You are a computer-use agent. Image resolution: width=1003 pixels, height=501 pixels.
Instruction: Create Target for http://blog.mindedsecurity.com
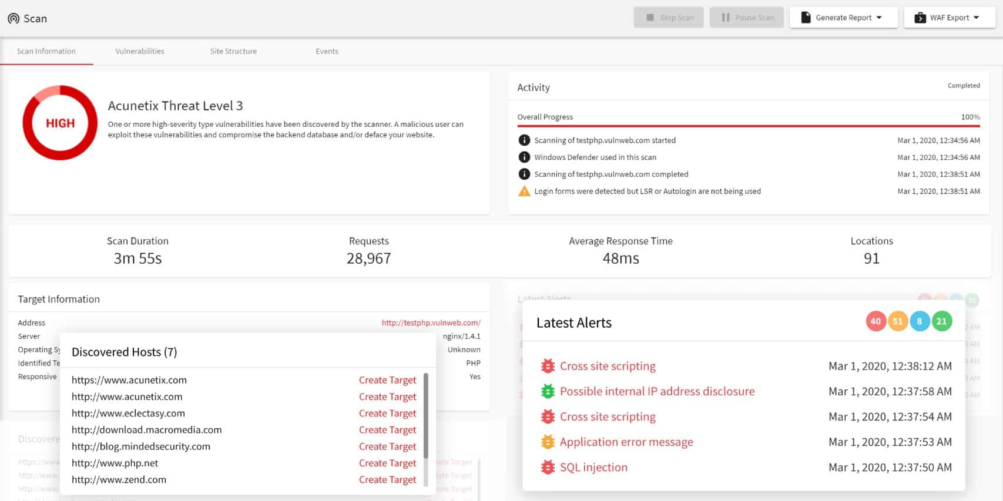[x=387, y=446]
